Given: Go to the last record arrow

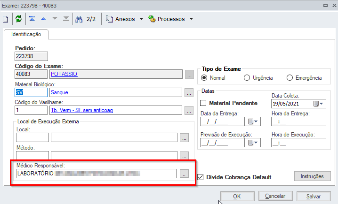Looking at the screenshot, I should (66, 19).
